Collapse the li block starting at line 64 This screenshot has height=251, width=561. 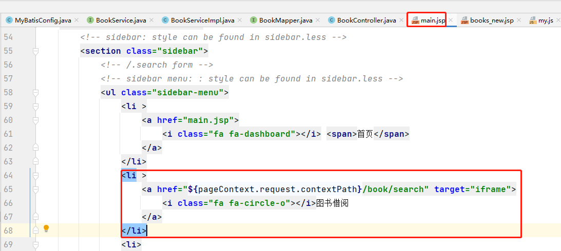point(35,175)
